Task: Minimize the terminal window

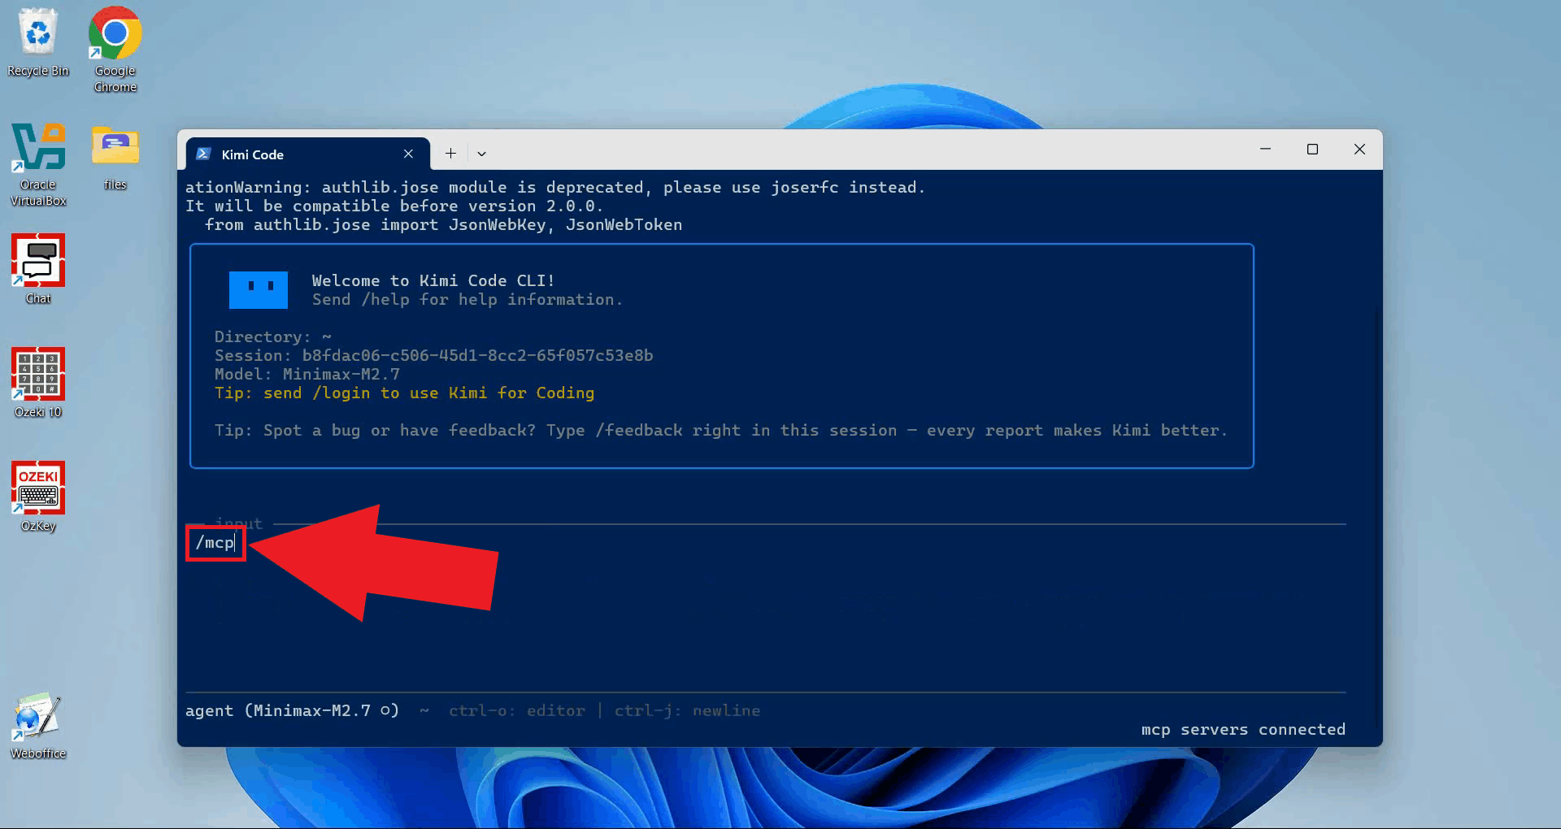Action: pos(1265,149)
